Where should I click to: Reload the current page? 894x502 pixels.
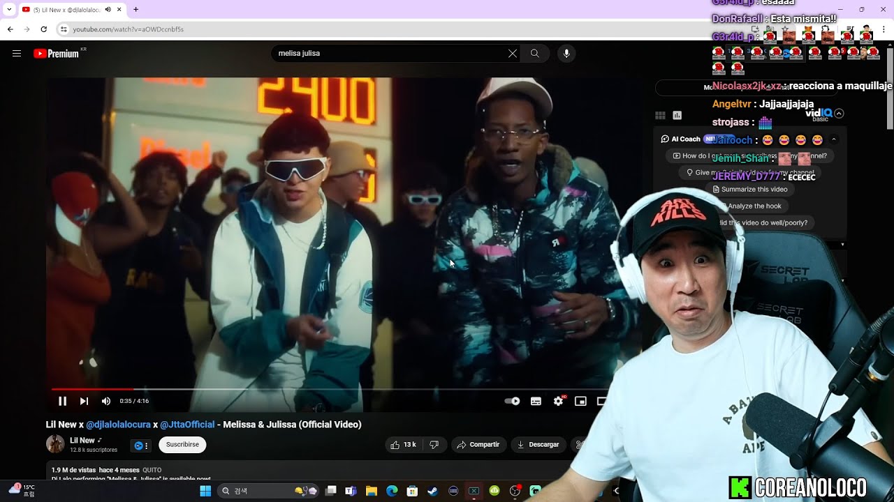pos(44,29)
